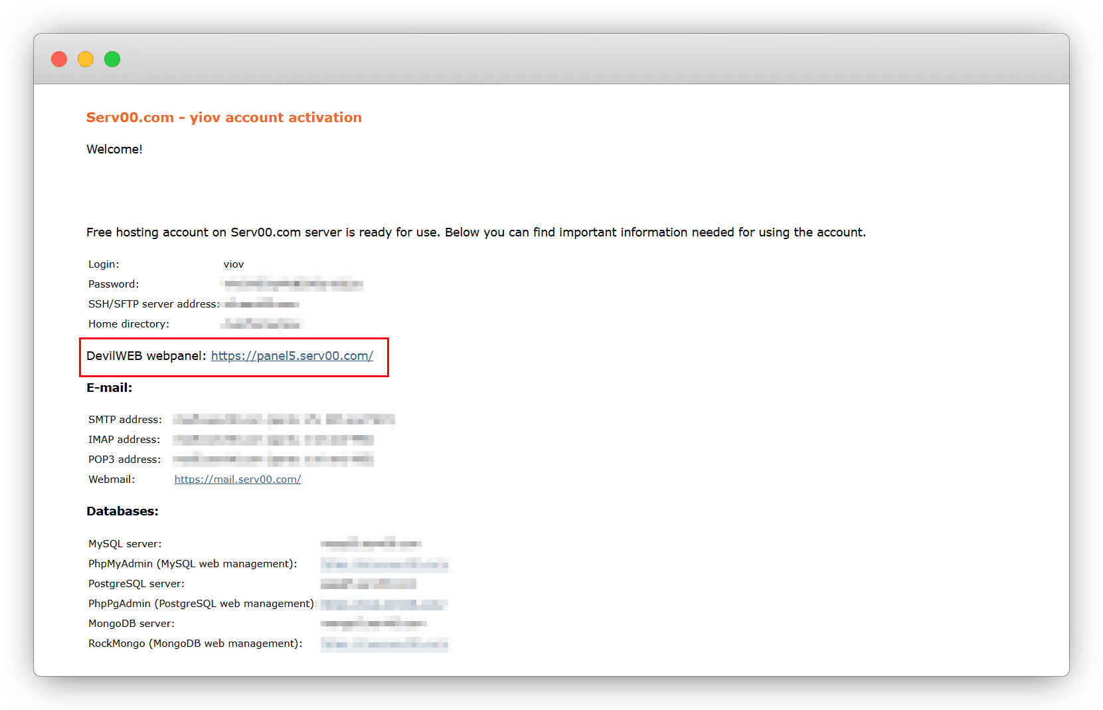
Task: Click the blurred SMTP address value
Action: point(284,420)
